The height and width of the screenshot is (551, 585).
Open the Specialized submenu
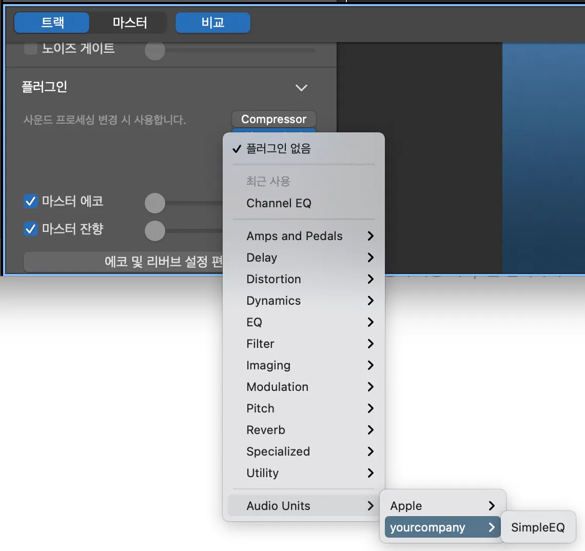(303, 451)
